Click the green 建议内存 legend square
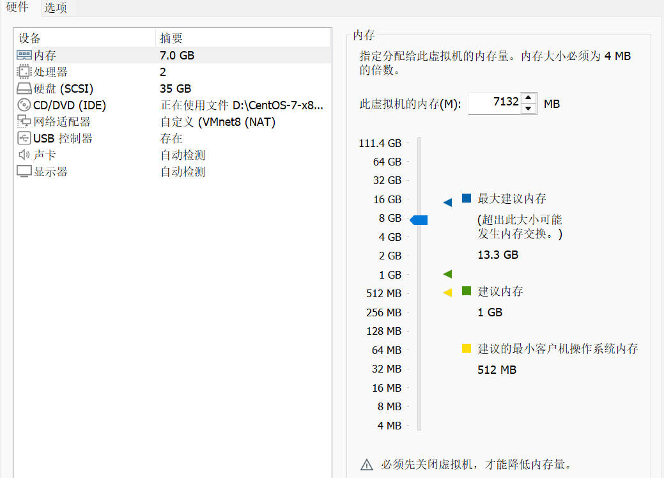This screenshot has height=478, width=664. point(467,290)
